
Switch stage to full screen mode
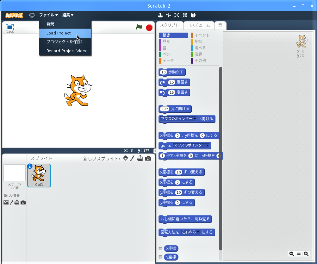point(9,27)
